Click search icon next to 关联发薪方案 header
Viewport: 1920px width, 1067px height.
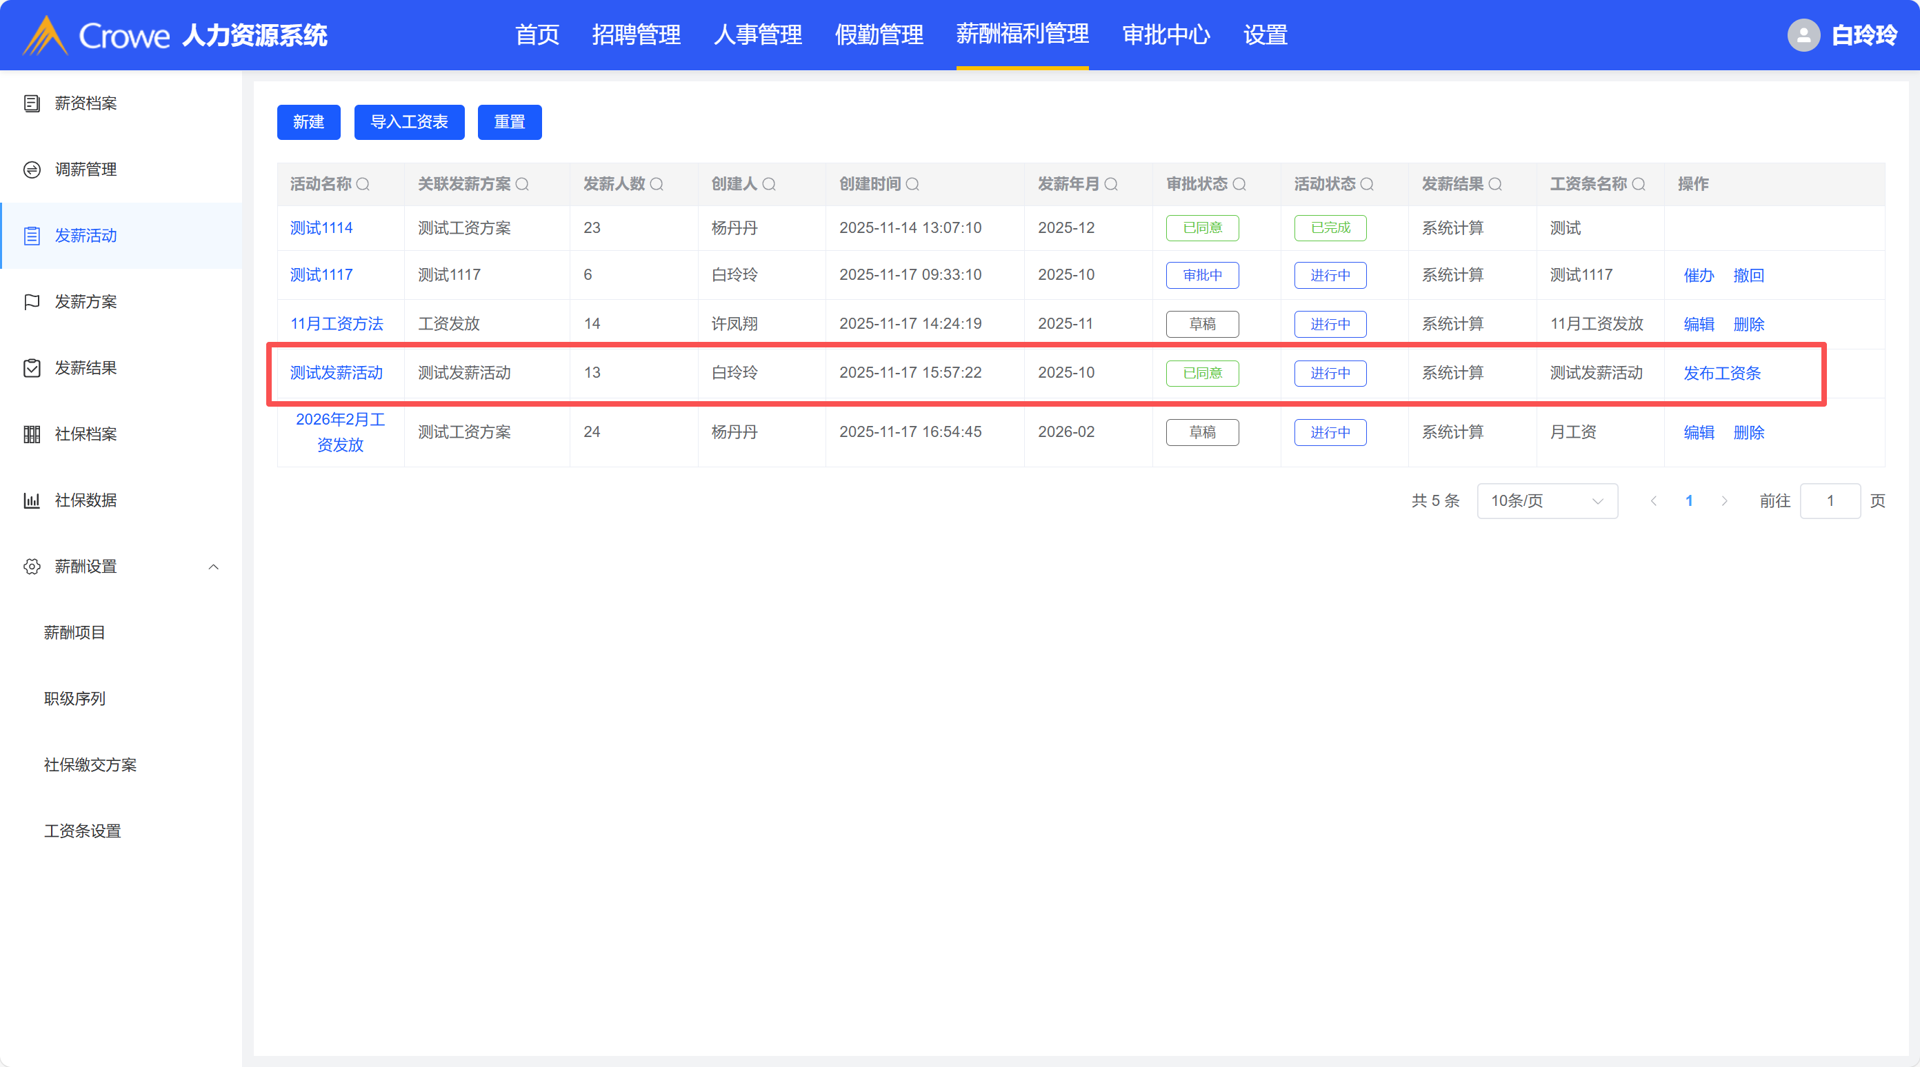tap(523, 184)
